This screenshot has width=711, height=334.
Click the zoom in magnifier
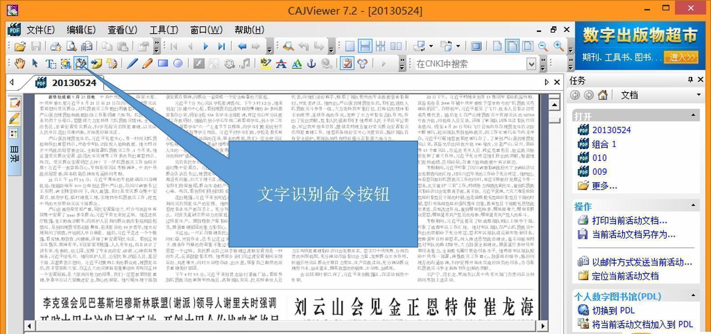pyautogui.click(x=558, y=46)
